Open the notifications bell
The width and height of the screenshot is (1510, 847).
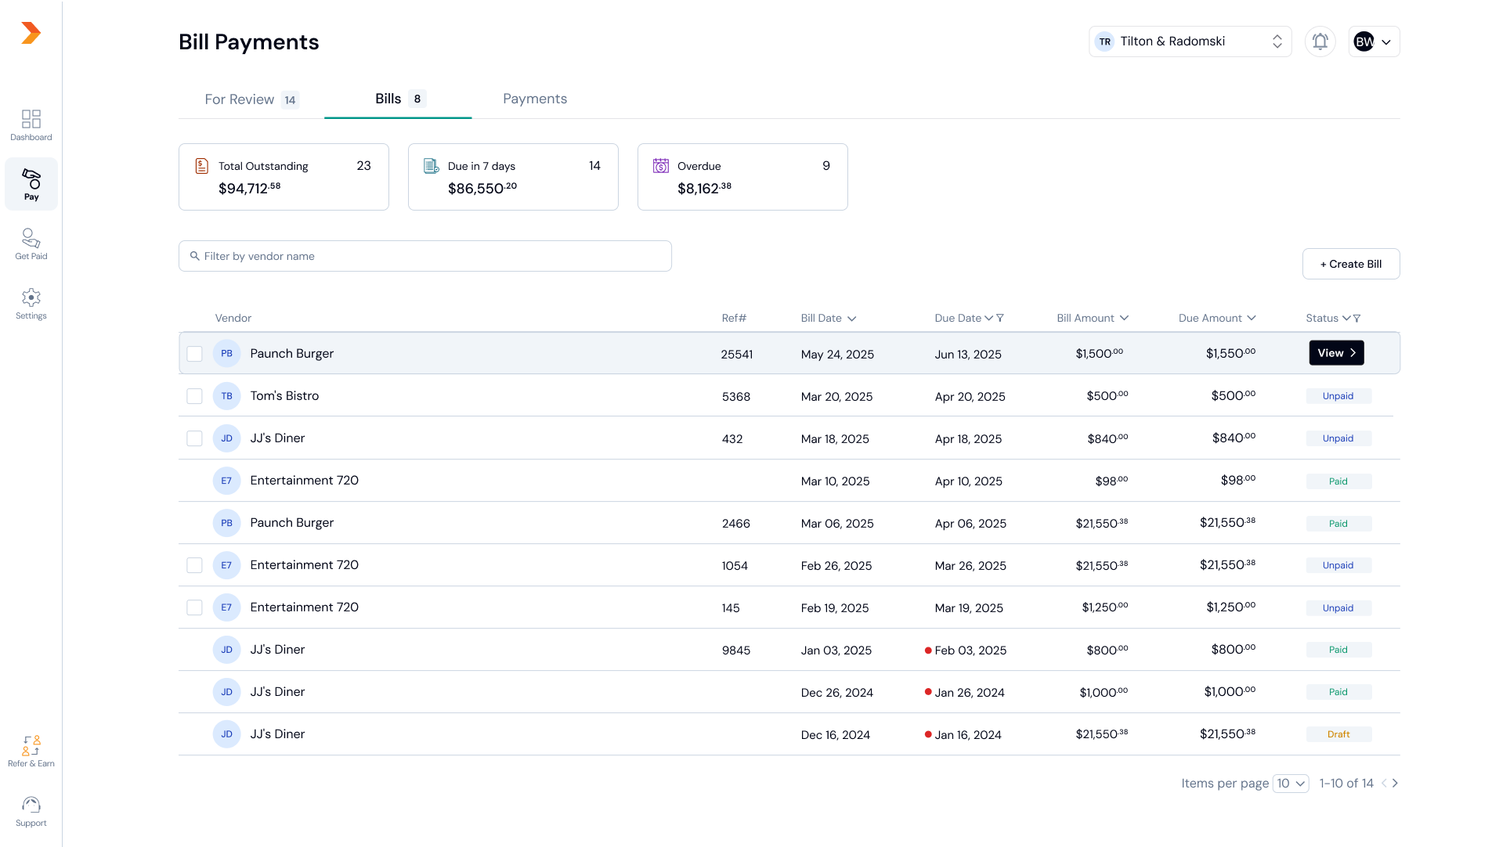(x=1320, y=41)
